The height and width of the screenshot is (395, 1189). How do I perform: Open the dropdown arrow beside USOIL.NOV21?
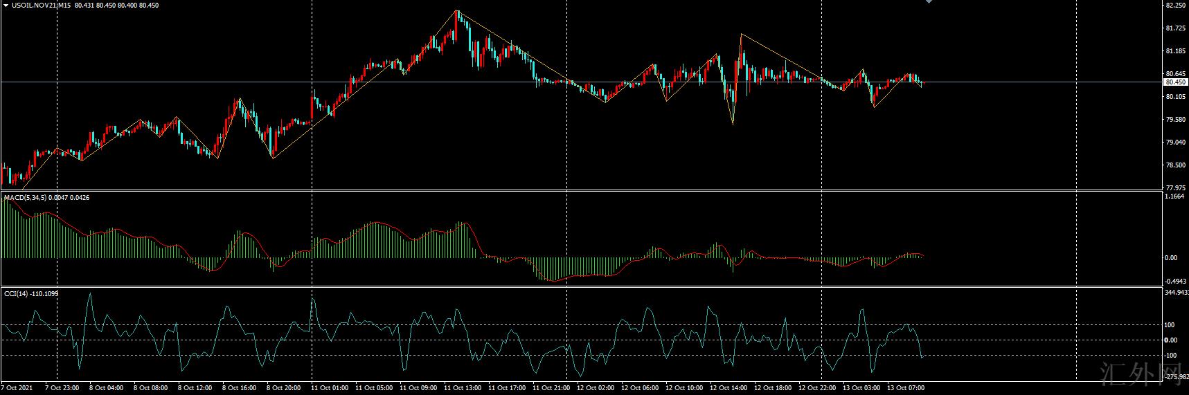(x=6, y=5)
